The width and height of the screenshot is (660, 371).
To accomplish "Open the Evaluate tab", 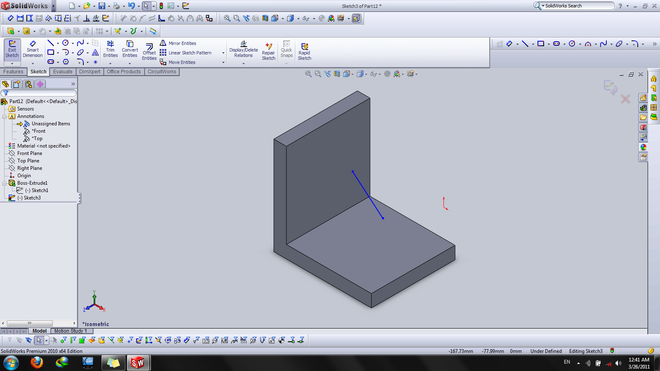I will [63, 72].
